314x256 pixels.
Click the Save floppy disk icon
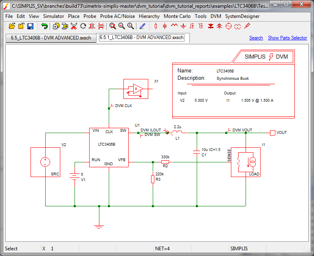pyautogui.click(x=30, y=26)
